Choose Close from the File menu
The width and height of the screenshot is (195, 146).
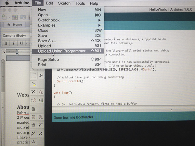click(68, 30)
